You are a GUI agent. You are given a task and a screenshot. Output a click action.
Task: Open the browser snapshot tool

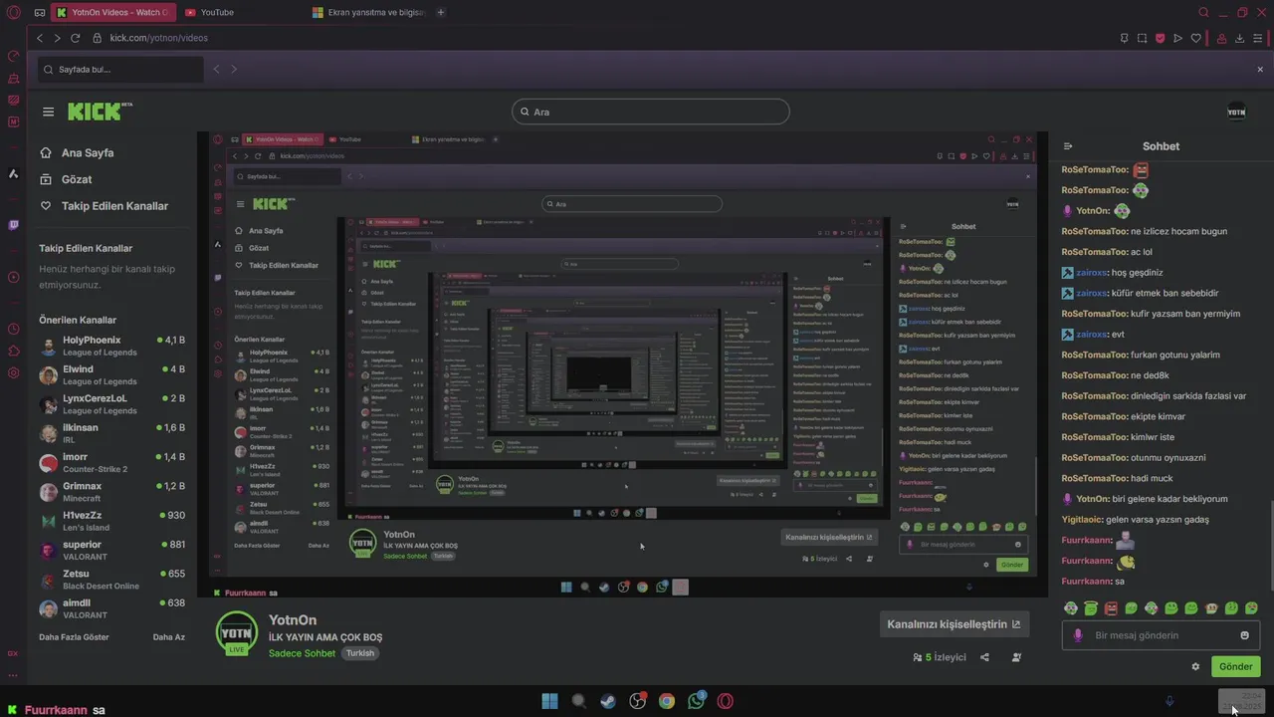point(1142,38)
